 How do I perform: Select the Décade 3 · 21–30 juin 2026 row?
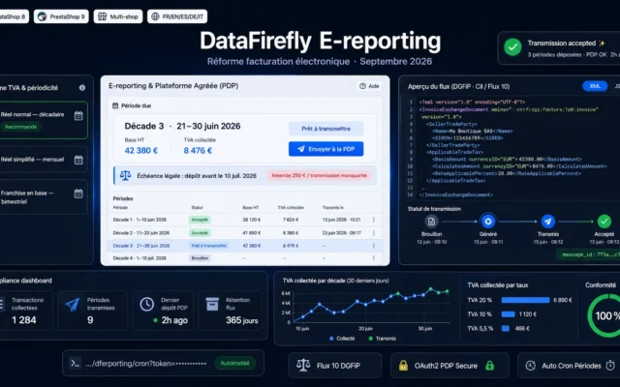click(x=245, y=246)
